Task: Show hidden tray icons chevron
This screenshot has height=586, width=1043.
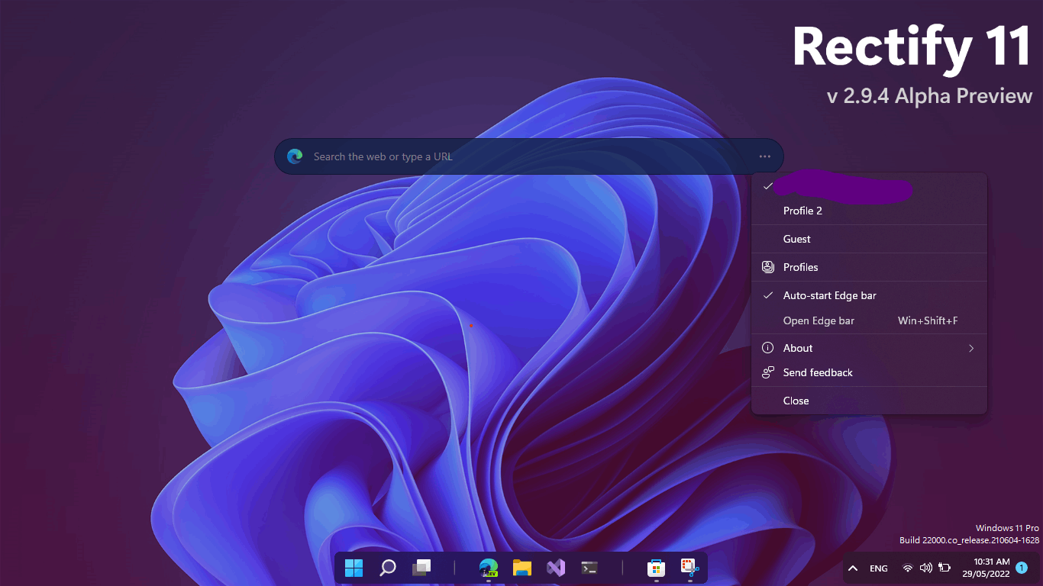Action: click(x=853, y=568)
